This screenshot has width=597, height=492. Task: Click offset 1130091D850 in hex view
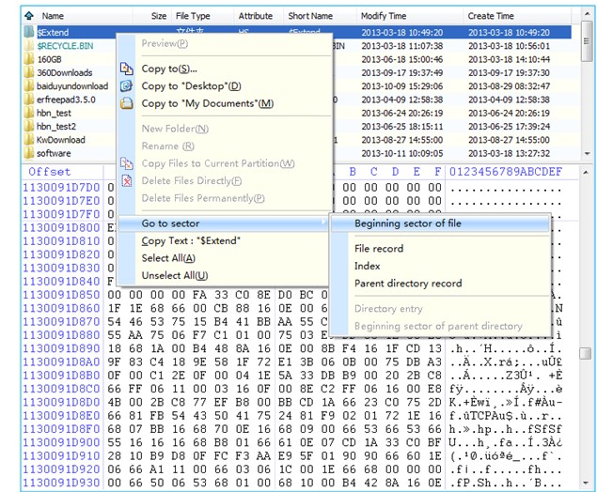[x=61, y=295]
